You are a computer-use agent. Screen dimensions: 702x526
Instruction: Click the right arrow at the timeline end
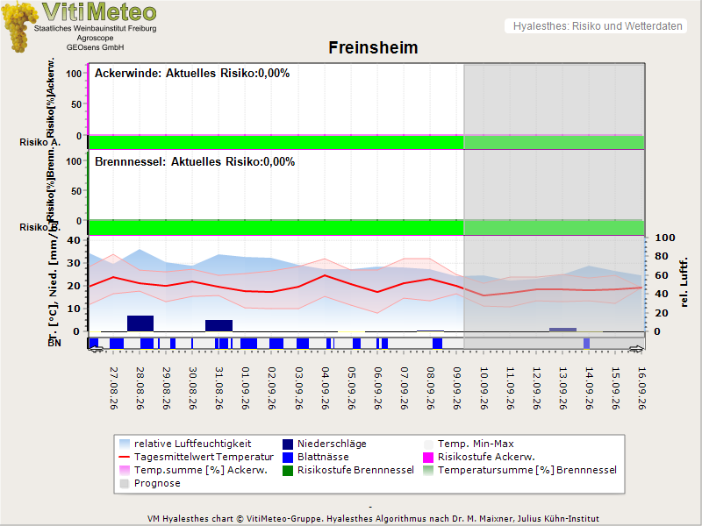[x=636, y=349]
